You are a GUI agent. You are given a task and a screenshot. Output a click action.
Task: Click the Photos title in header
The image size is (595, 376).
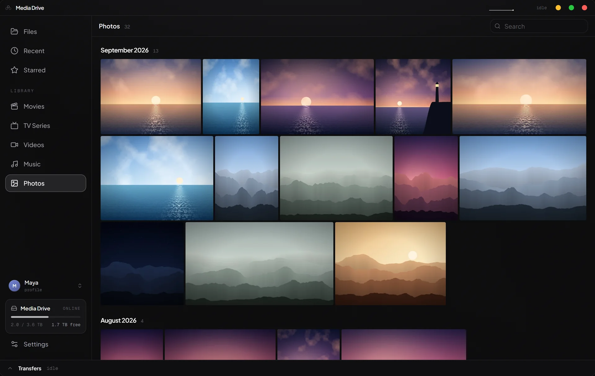point(109,26)
